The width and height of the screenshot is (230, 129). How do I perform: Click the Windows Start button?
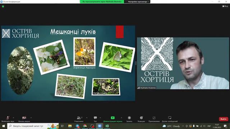(4, 126)
